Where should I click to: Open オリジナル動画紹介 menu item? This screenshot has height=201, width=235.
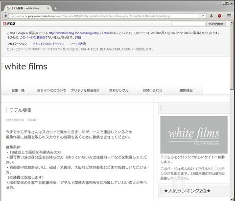tap(85, 90)
